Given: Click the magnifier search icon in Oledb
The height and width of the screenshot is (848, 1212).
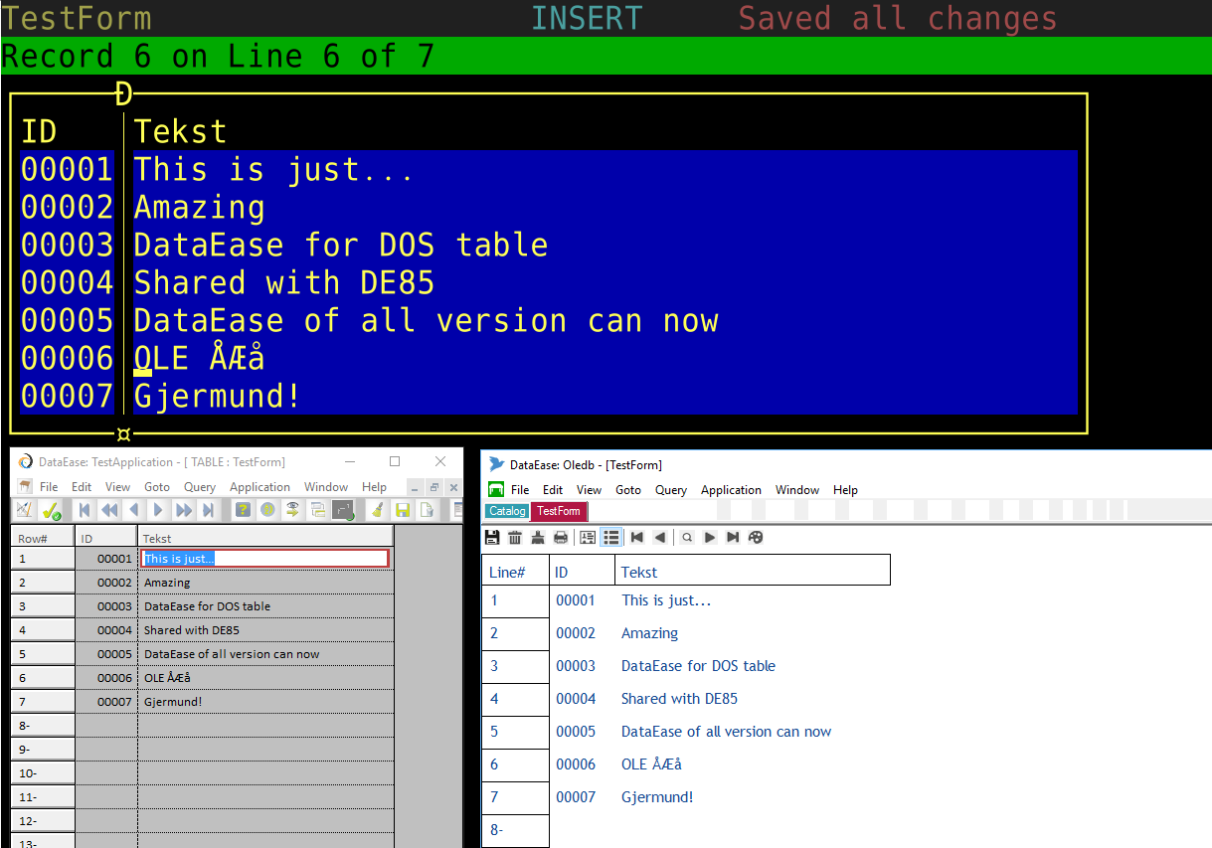Looking at the screenshot, I should point(687,538).
